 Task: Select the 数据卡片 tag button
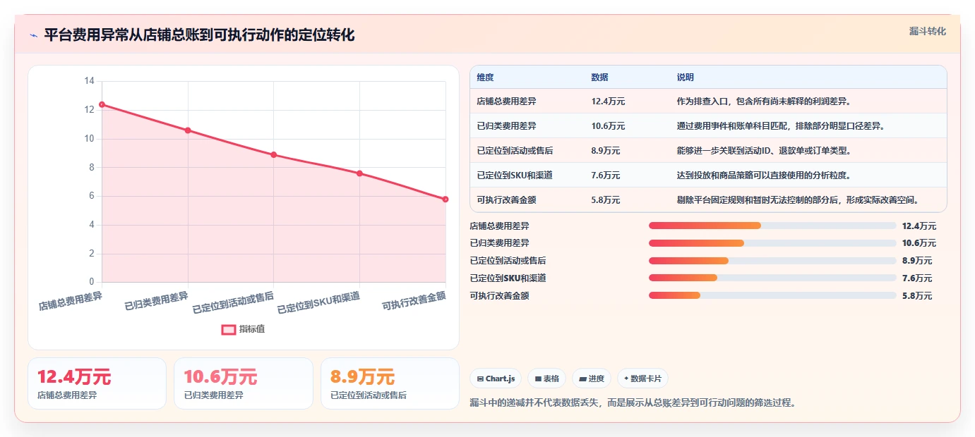(x=642, y=378)
